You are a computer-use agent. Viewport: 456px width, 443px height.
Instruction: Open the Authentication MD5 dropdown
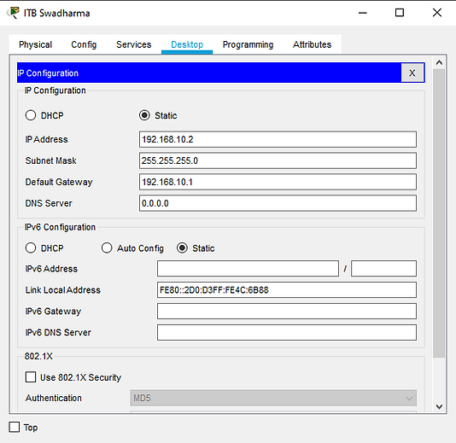coord(273,398)
